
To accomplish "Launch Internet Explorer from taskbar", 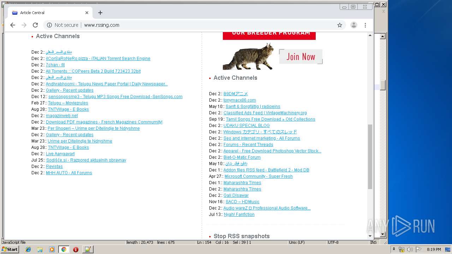I will pos(28,249).
